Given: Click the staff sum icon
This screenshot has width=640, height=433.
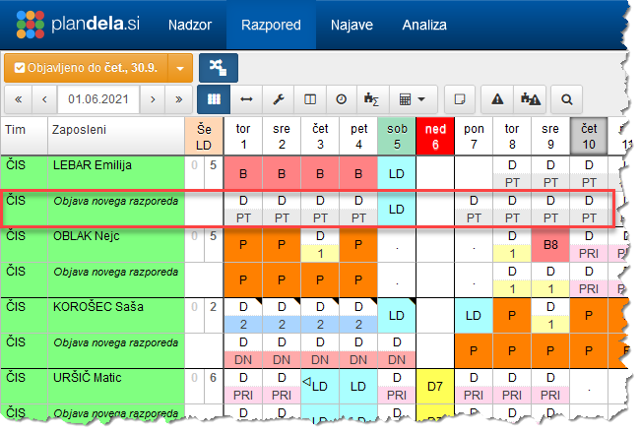Looking at the screenshot, I should [x=371, y=99].
